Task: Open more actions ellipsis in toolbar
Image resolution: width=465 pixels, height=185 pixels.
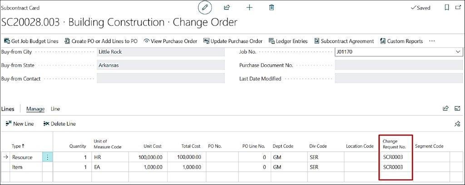Action: point(432,41)
